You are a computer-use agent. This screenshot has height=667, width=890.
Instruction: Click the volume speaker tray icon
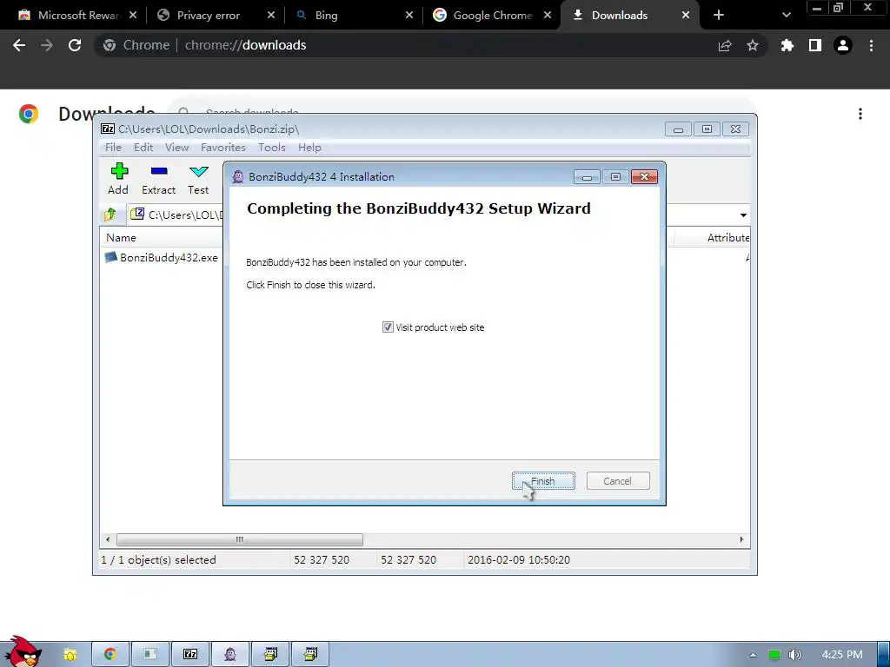pos(794,655)
